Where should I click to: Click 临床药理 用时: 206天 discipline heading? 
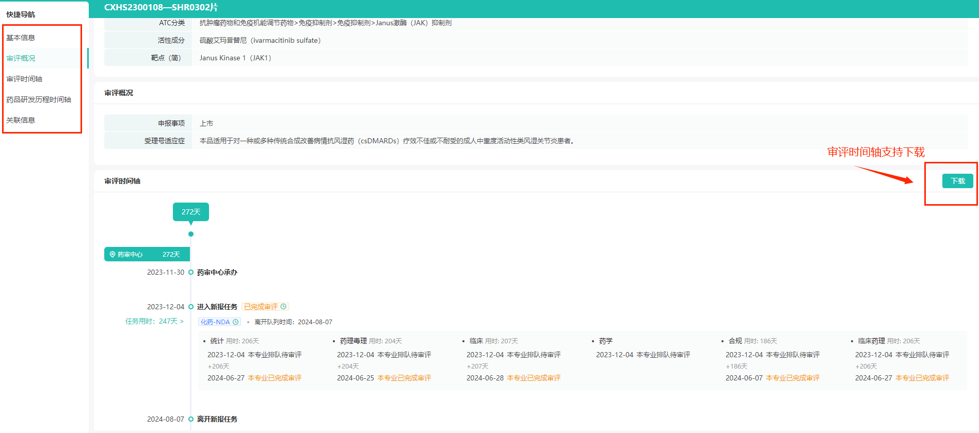pyautogui.click(x=889, y=341)
